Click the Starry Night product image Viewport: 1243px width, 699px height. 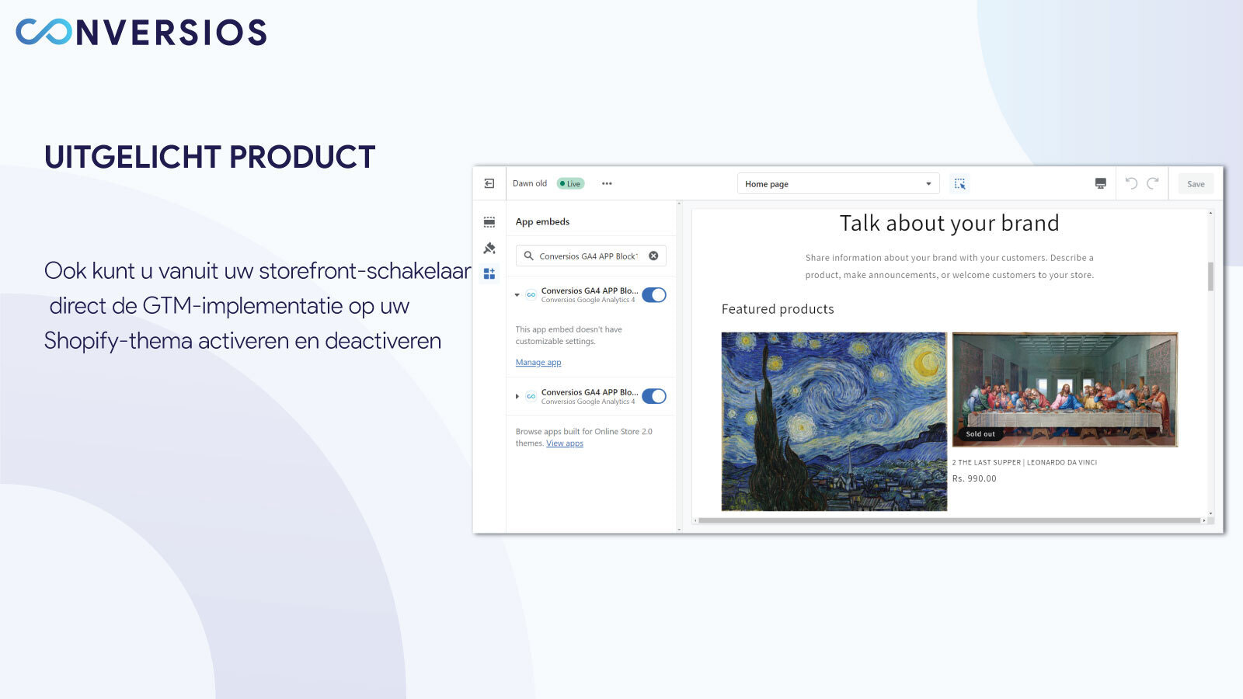[834, 421]
